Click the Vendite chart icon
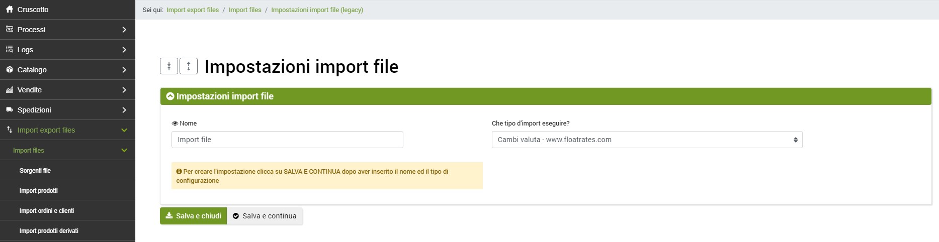This screenshot has width=939, height=242. coord(10,90)
